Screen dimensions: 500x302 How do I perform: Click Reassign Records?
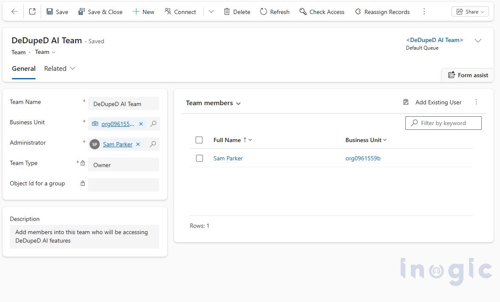(x=382, y=12)
